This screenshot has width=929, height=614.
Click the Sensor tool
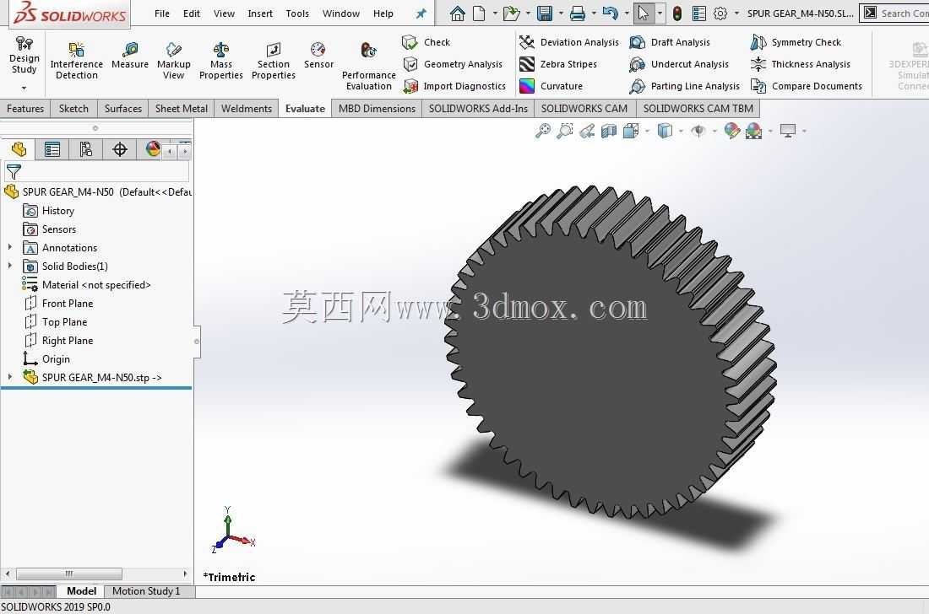318,56
